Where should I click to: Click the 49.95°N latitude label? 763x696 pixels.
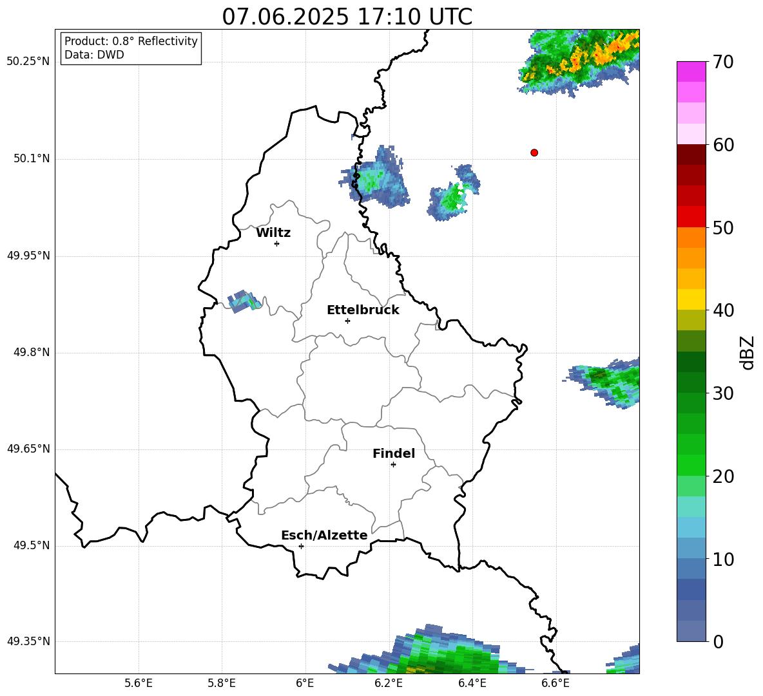pyautogui.click(x=28, y=256)
